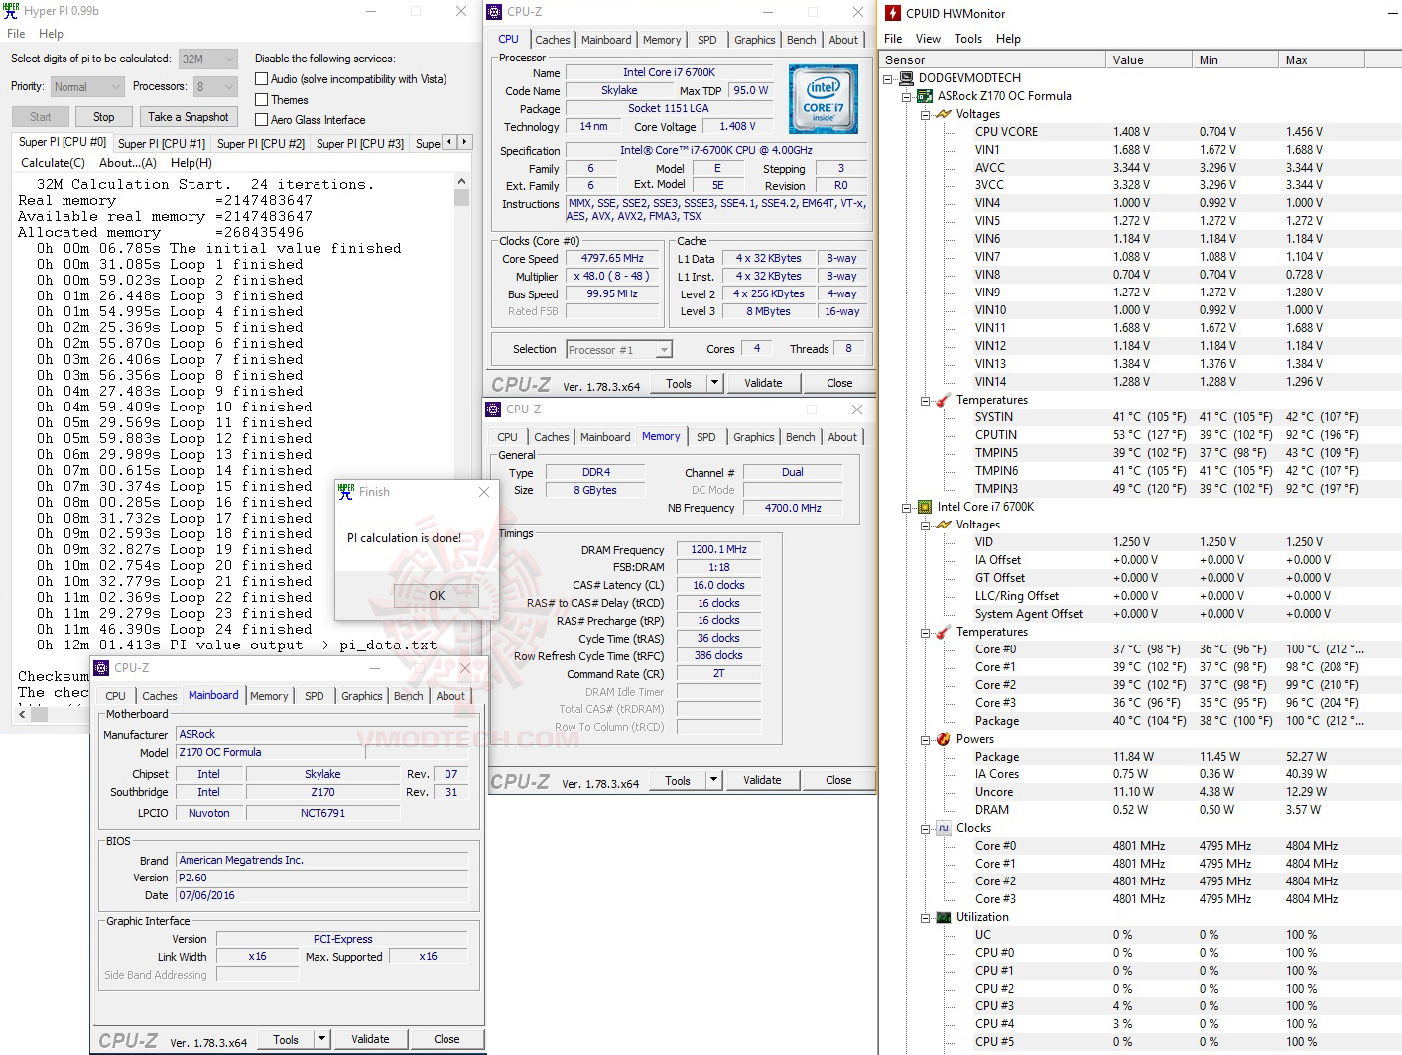Collapse the DODGEVMODTECH tree node
Image resolution: width=1402 pixels, height=1055 pixels.
pos(888,78)
